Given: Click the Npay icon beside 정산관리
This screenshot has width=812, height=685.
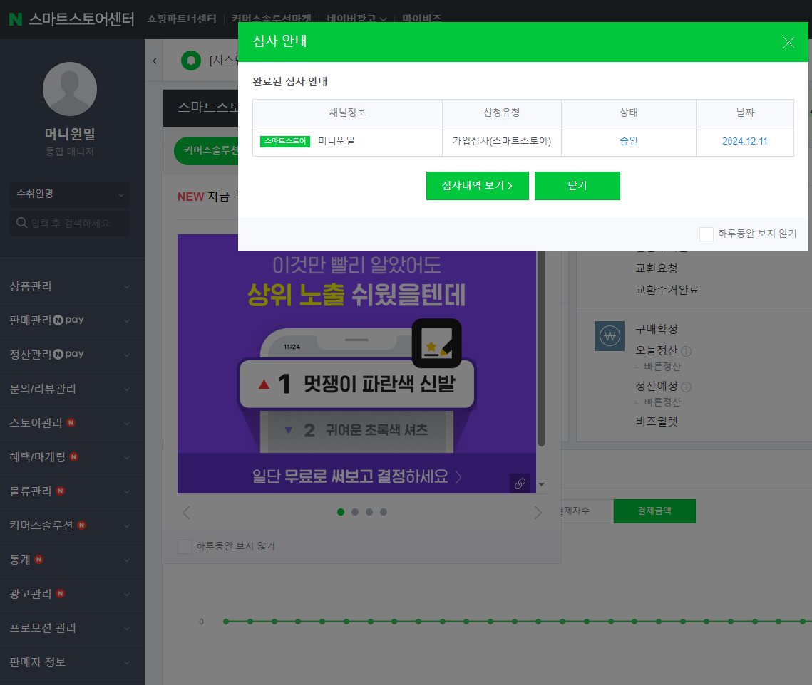Looking at the screenshot, I should (69, 354).
